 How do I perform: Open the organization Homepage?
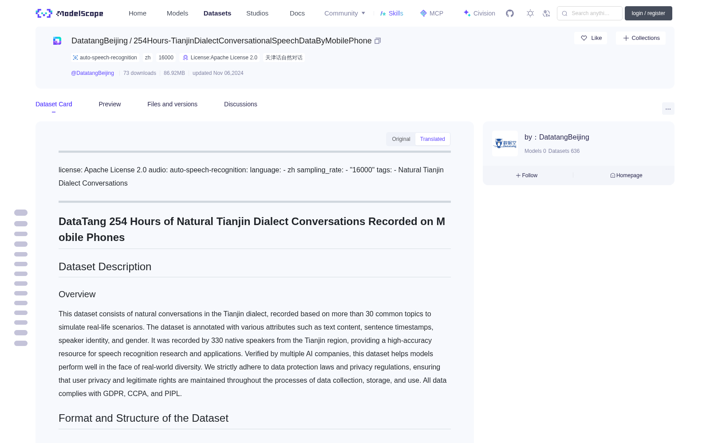(626, 175)
